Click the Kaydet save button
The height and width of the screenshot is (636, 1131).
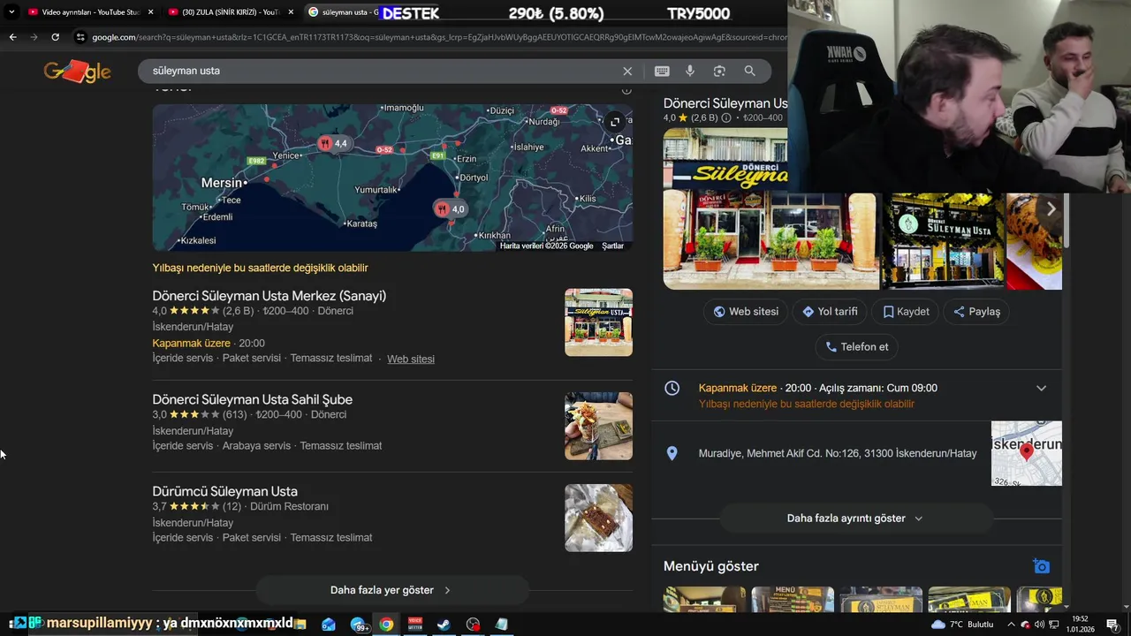coord(906,312)
